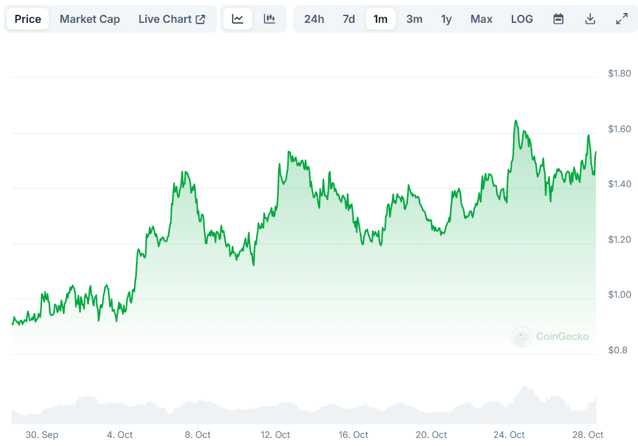Show the 1y price history
Viewport: 638px width, 446px height.
click(446, 19)
